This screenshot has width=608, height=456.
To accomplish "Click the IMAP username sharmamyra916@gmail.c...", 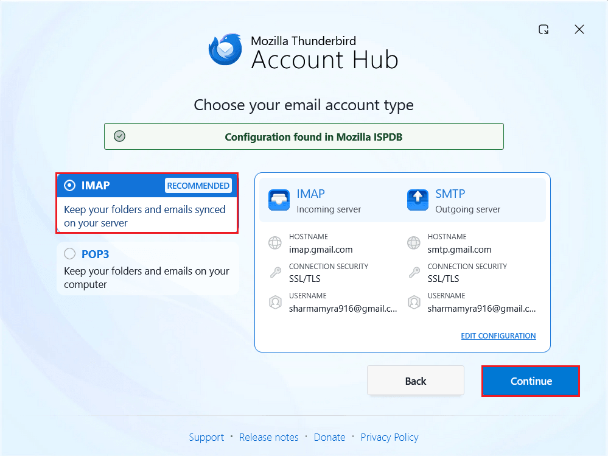I will click(x=343, y=309).
